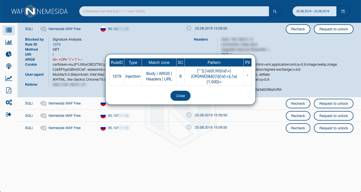361x192 pixels.
Task: Click the Signature Analysis value
Action: [67, 39]
